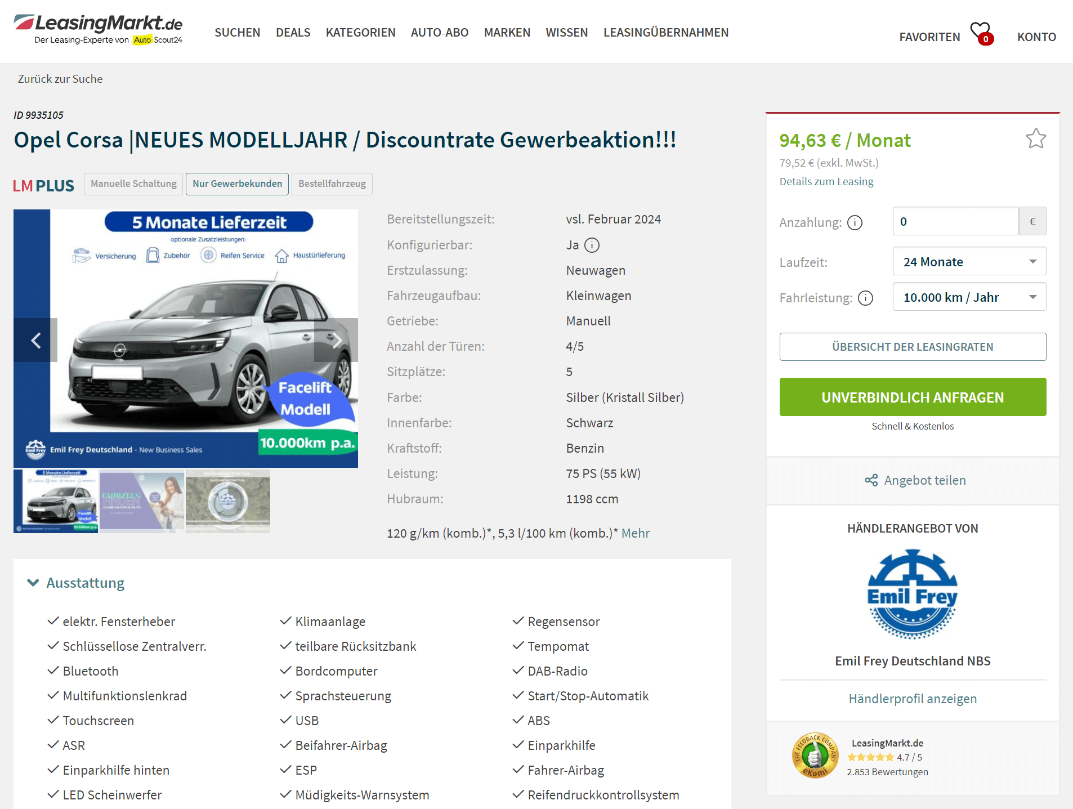The image size is (1073, 809).
Task: Click the Touchscreen equipment item
Action: [x=98, y=721]
